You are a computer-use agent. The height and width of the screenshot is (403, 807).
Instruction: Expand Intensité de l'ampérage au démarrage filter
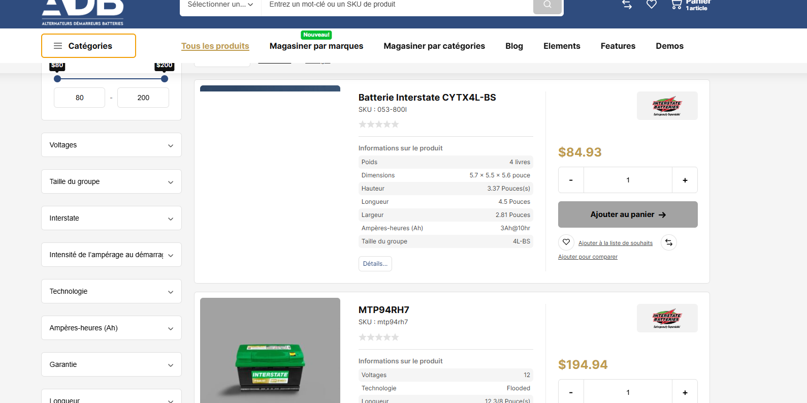(x=111, y=255)
